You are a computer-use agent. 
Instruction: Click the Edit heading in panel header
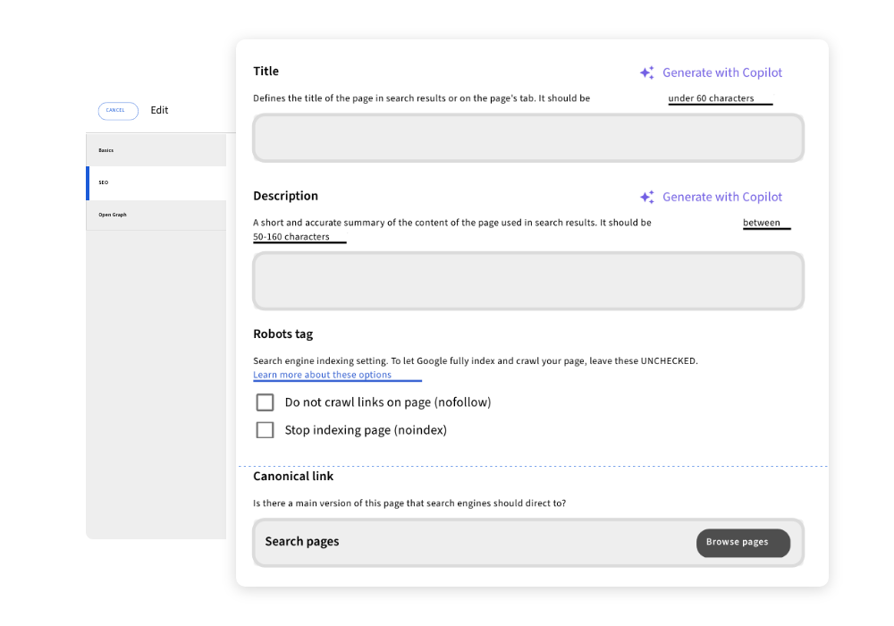pos(159,111)
